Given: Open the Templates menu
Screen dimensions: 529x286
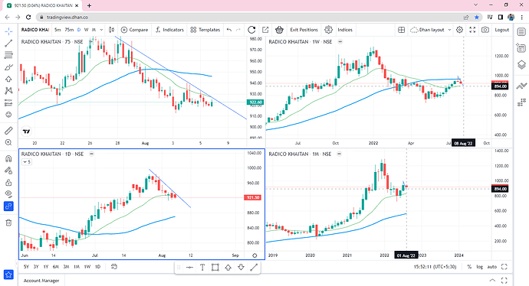Looking at the screenshot, I should (205, 30).
